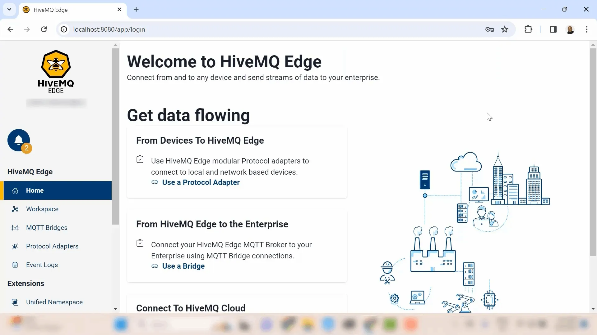Click the link icon beside Use a Protocol Adapter
The image size is (597, 335).
[155, 182]
